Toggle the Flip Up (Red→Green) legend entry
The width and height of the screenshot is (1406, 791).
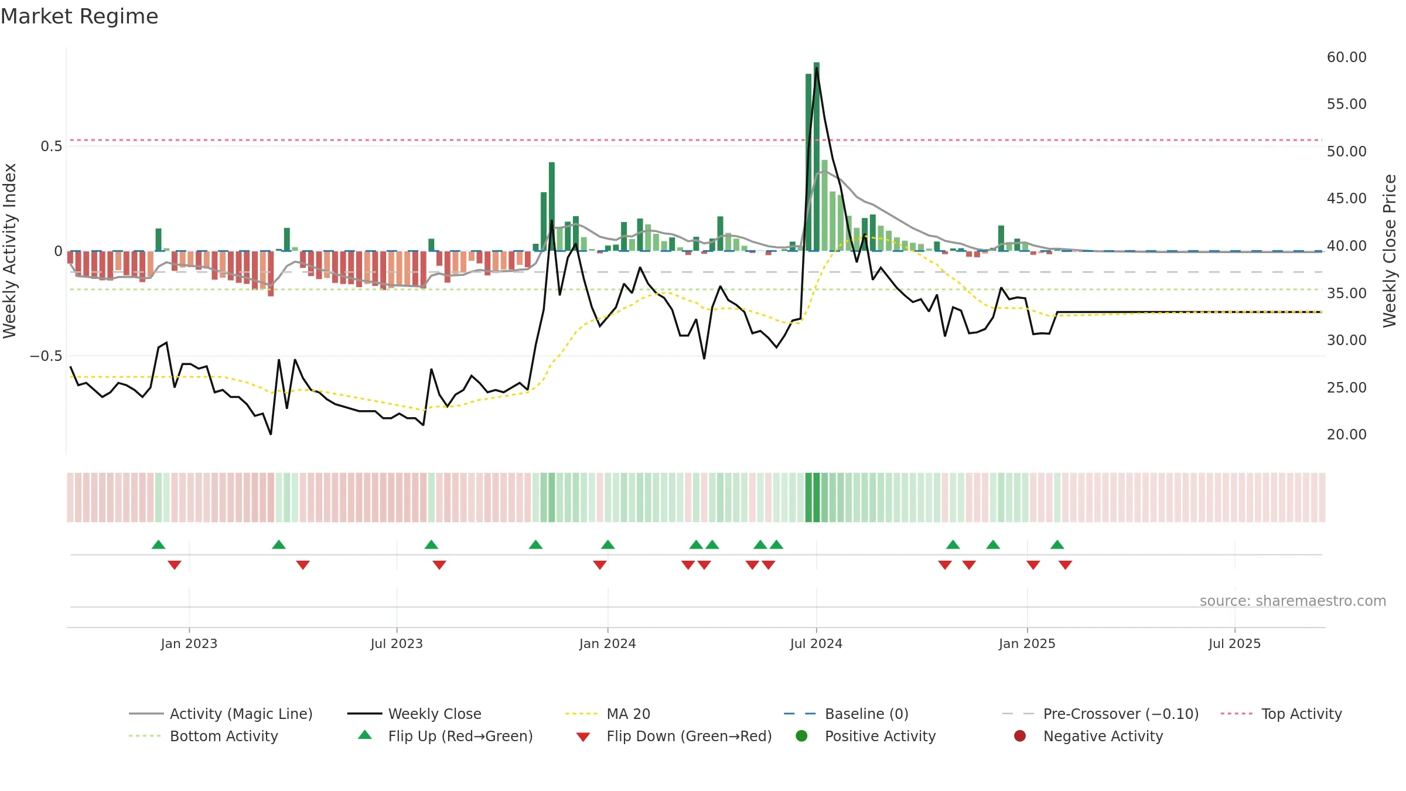coord(445,736)
